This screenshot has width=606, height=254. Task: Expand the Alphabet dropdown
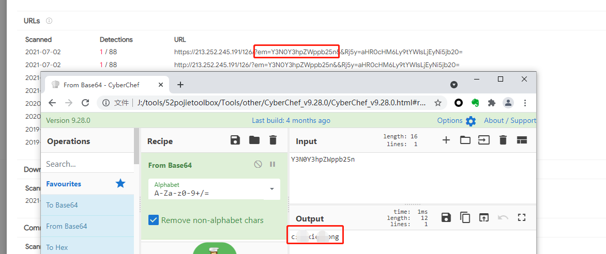271,189
